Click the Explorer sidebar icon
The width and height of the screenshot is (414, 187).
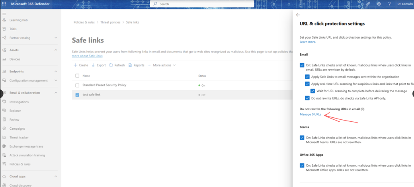(x=4, y=111)
